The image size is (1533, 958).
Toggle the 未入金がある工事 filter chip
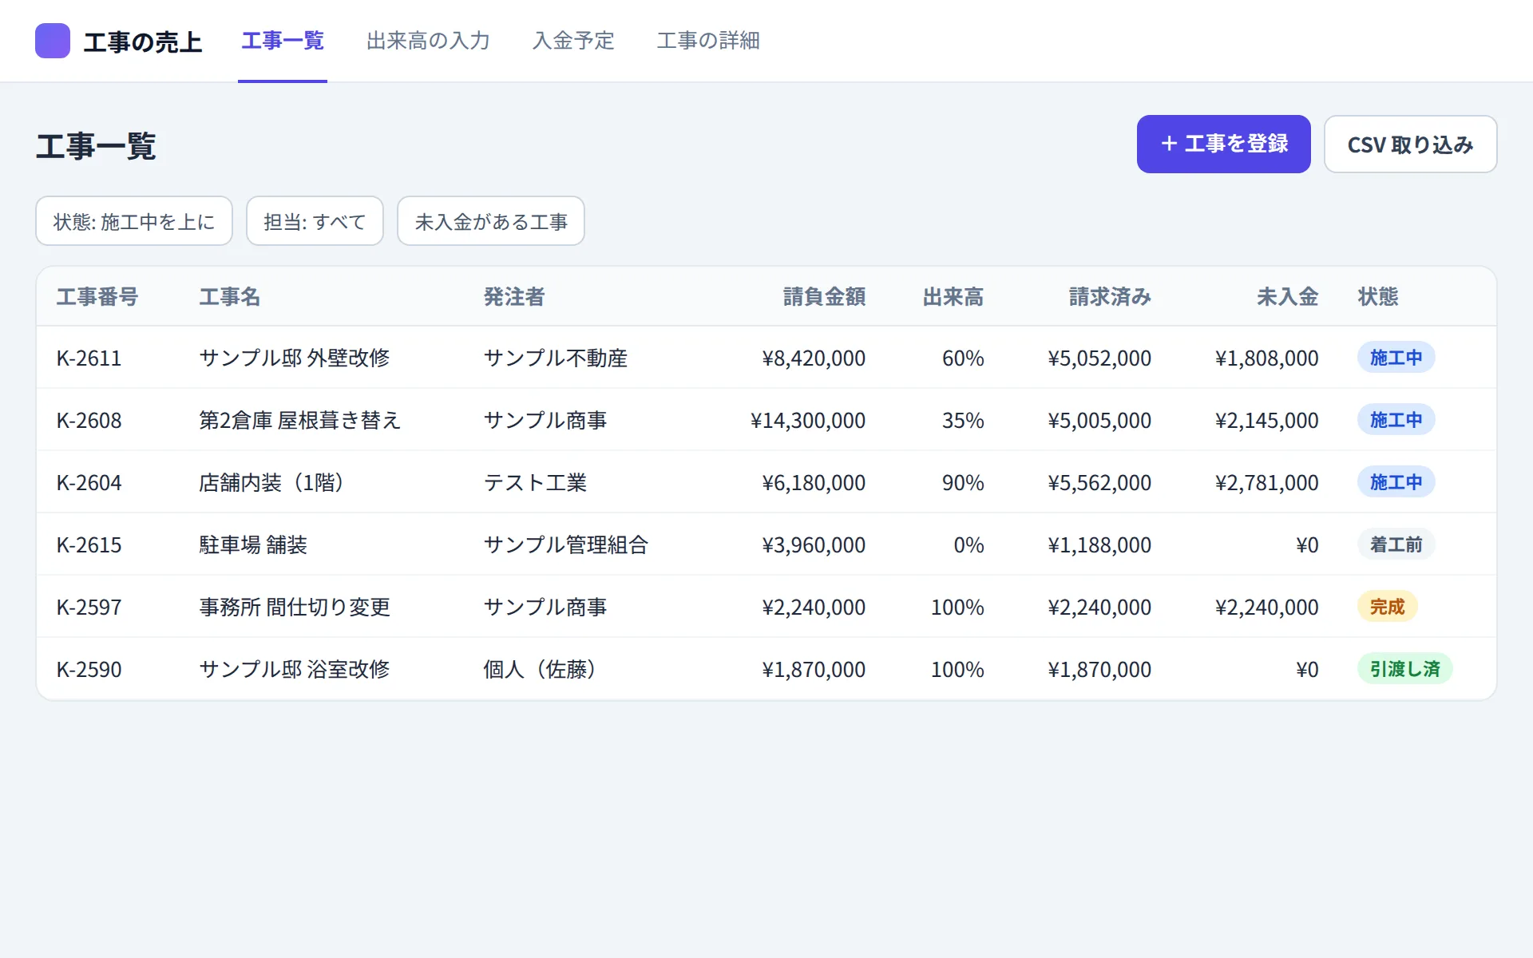pyautogui.click(x=491, y=221)
